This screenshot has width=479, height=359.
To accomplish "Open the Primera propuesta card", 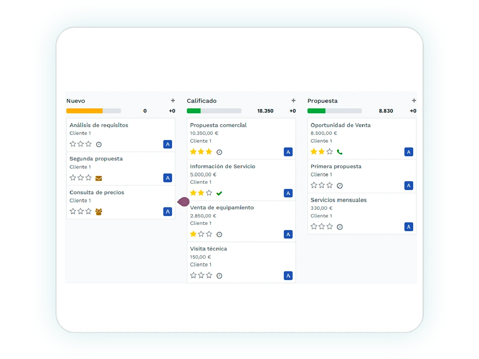I will pos(336,167).
